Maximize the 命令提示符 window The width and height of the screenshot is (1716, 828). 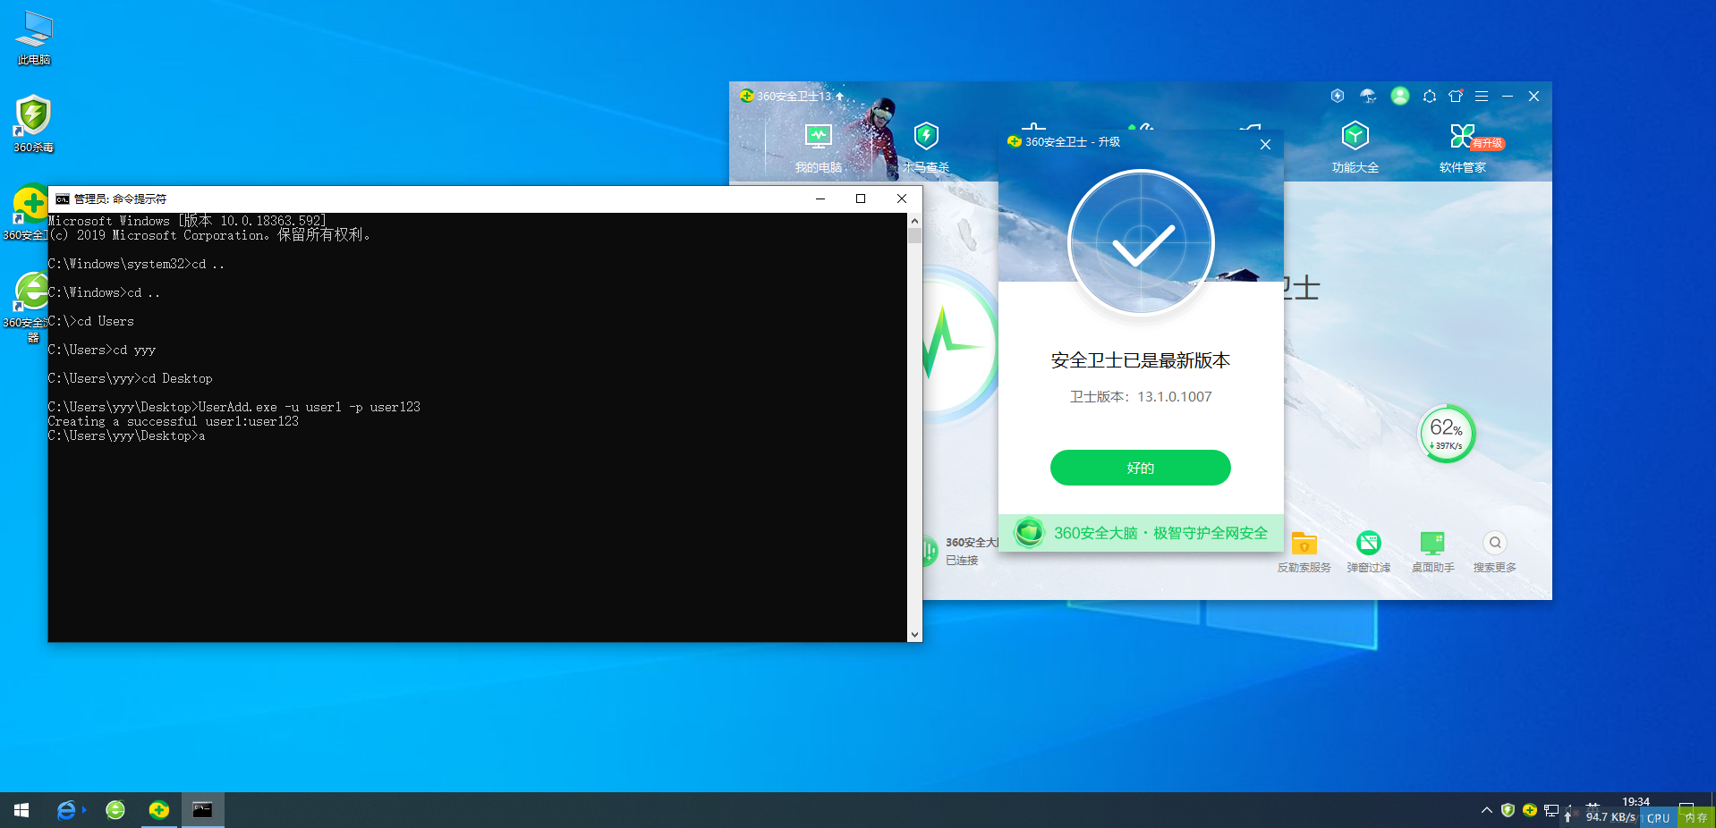(861, 199)
